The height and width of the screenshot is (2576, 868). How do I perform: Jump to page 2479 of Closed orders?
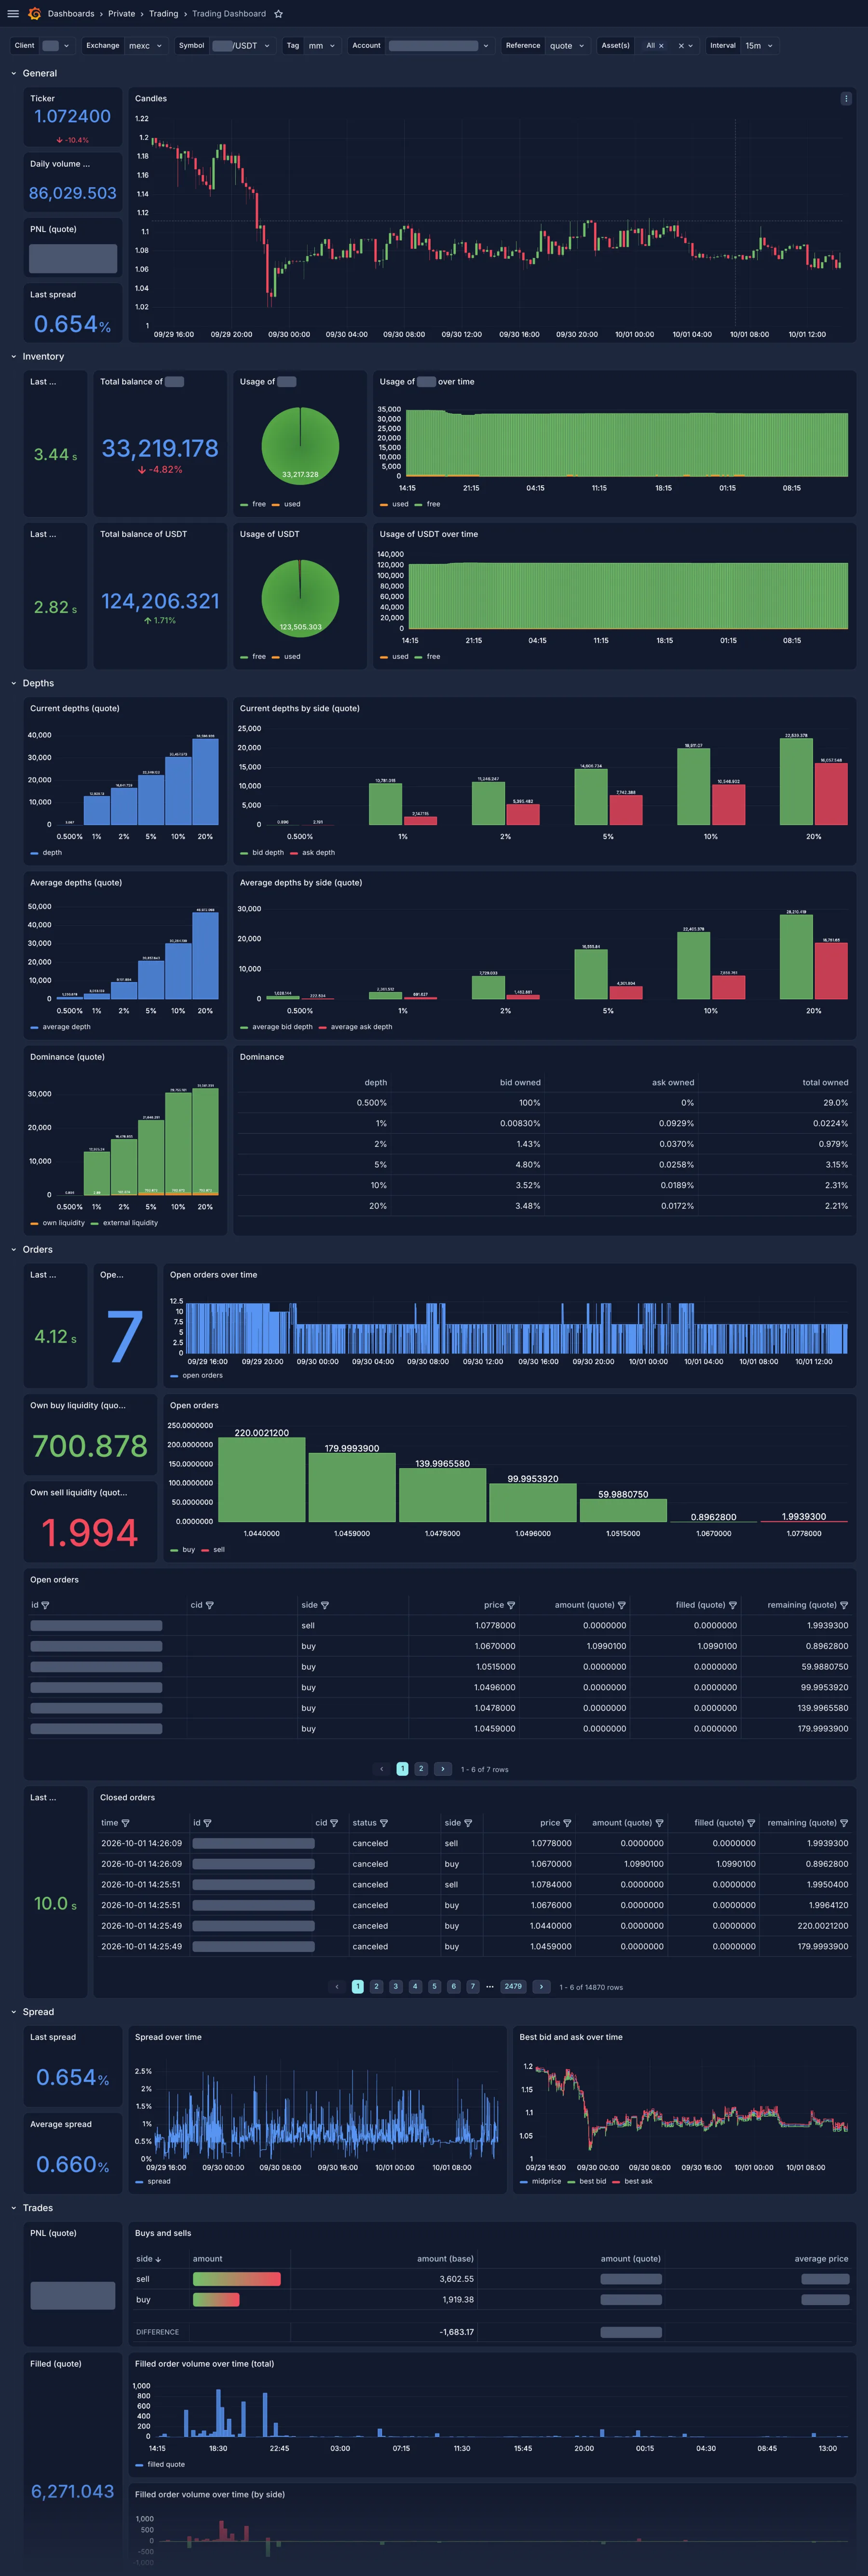tap(513, 1987)
